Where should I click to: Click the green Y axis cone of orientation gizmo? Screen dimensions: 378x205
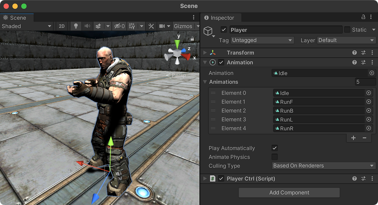click(177, 44)
